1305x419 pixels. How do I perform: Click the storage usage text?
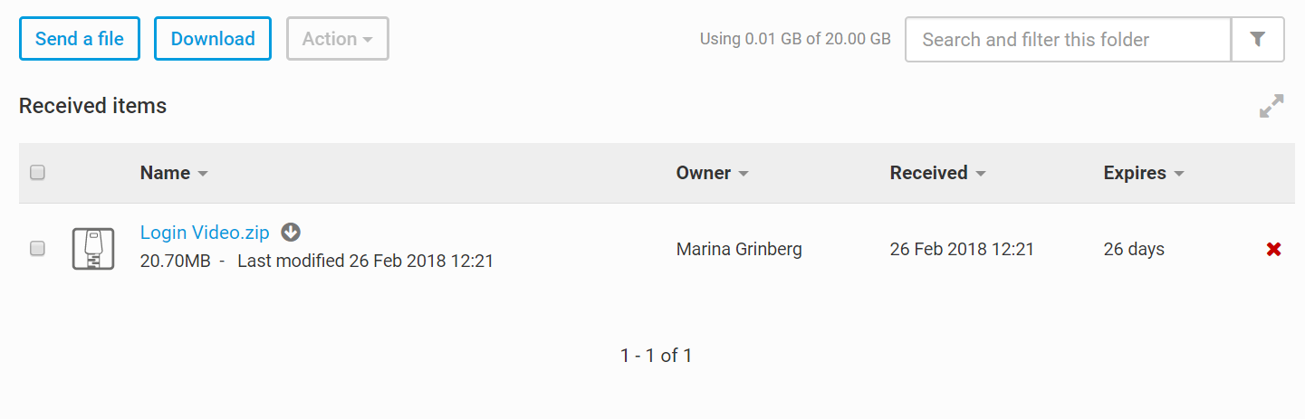tap(795, 40)
